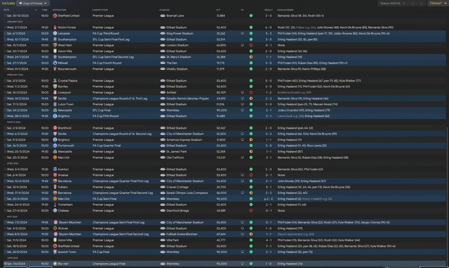
Task: Click the Arsenal club badge
Action: click(x=55, y=175)
